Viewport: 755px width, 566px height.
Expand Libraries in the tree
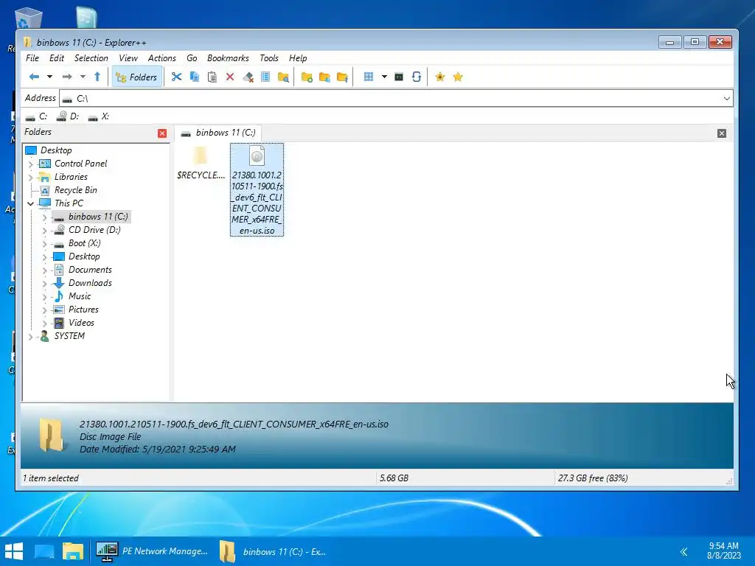tap(31, 178)
